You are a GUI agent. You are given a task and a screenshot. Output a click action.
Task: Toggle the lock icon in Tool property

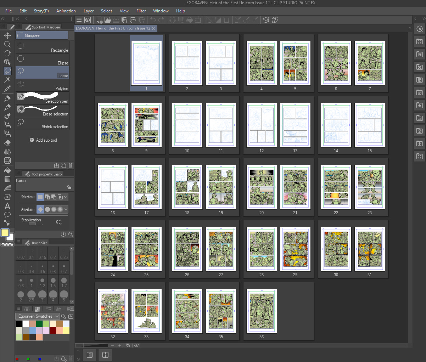[x=69, y=187]
